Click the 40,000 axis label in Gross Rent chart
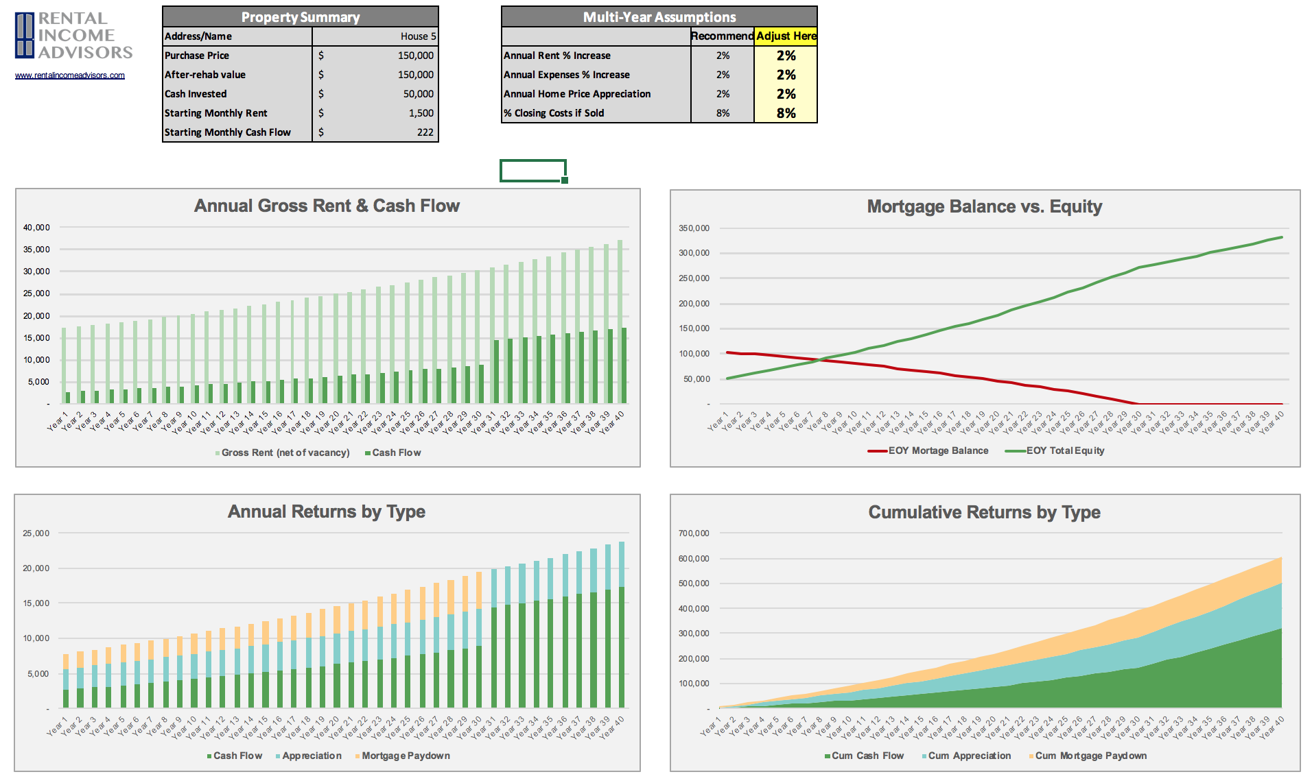 (36, 228)
